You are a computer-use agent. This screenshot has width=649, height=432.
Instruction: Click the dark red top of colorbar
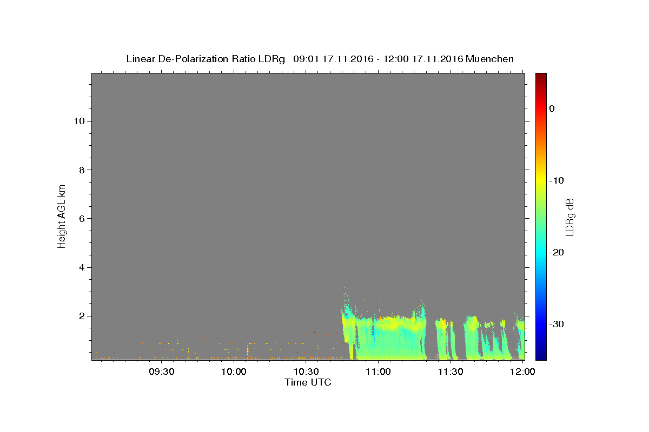coord(541,76)
